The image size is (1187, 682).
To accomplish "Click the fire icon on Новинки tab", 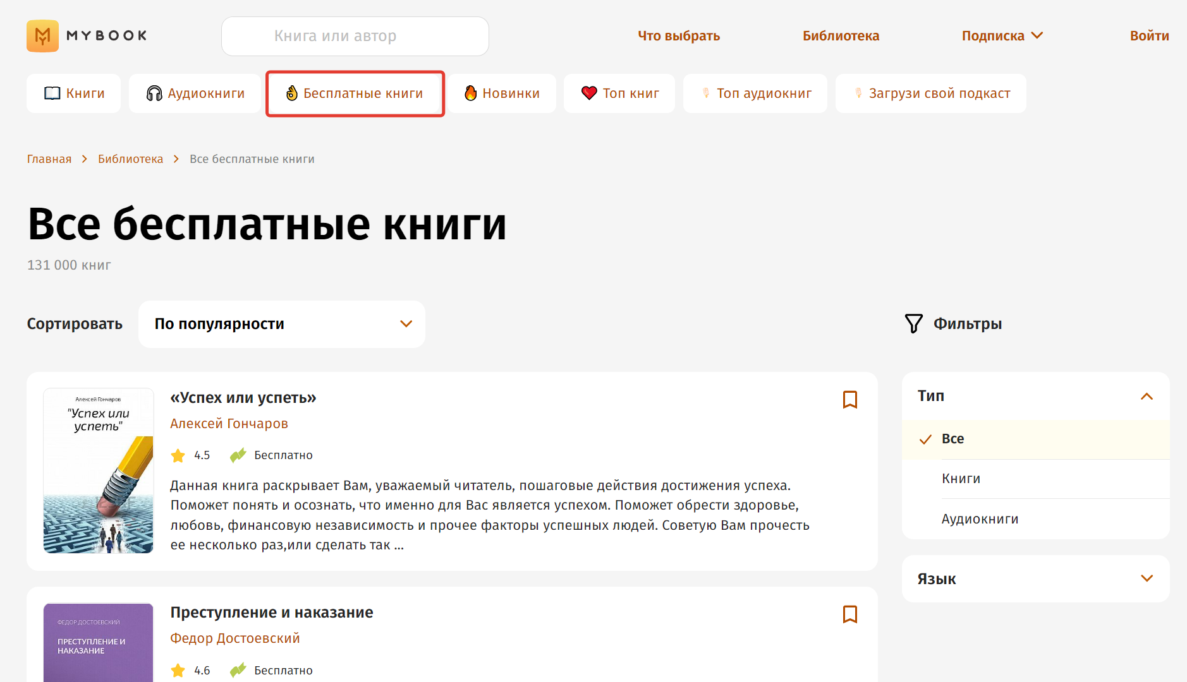I will pyautogui.click(x=470, y=93).
